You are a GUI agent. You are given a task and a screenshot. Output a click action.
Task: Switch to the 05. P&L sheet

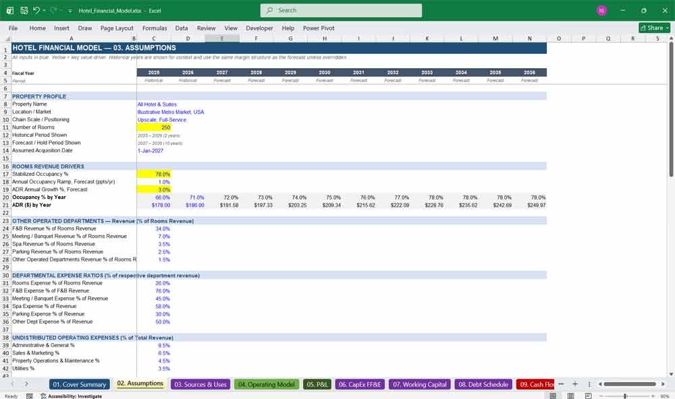click(317, 384)
